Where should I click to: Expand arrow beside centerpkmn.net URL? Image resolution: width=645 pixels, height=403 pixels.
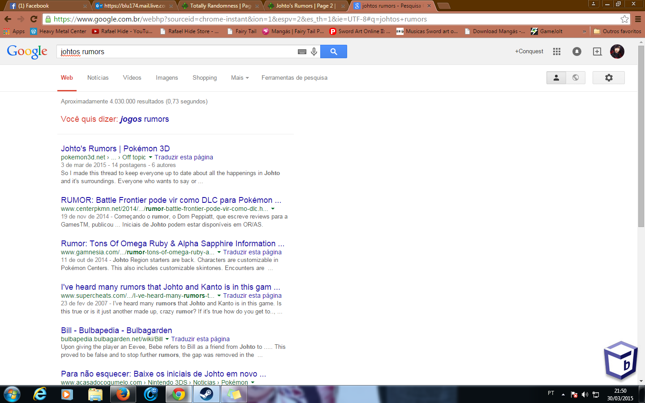(273, 209)
